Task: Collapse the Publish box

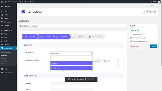Action: (156, 26)
